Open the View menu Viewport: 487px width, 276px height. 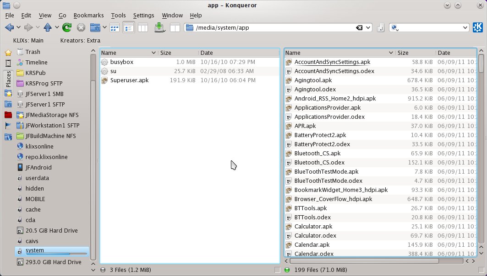tap(45, 15)
